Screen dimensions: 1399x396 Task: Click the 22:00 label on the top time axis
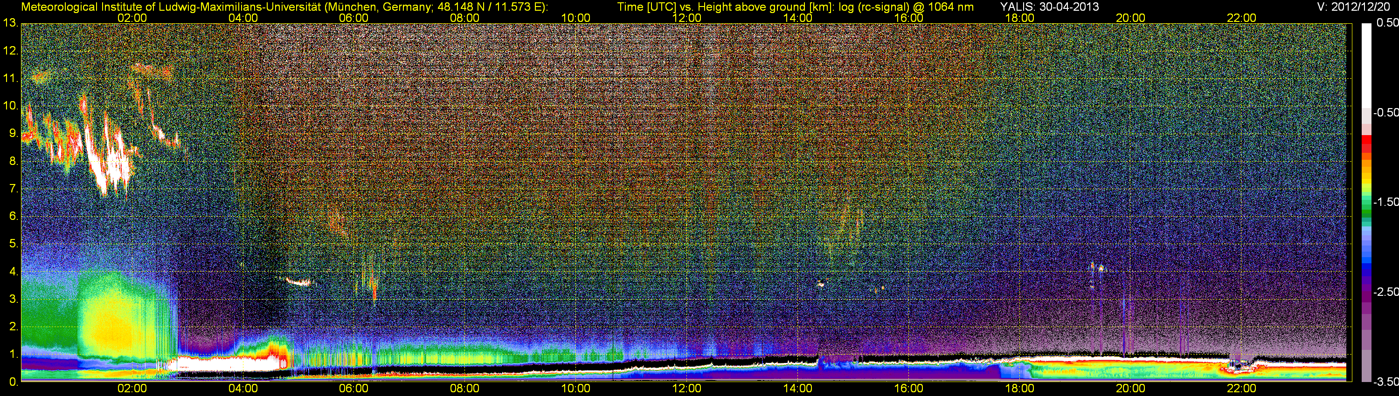click(x=1241, y=18)
